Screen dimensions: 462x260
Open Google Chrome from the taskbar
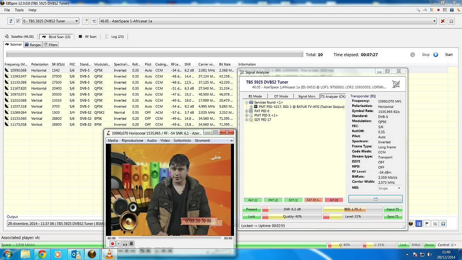pyautogui.click(x=42, y=254)
